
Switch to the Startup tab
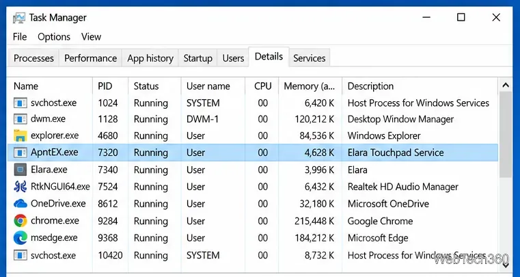198,58
